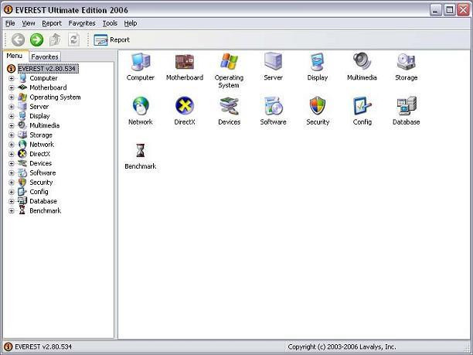473x355 pixels.
Task: Expand the Computer tree node
Action: [x=12, y=78]
